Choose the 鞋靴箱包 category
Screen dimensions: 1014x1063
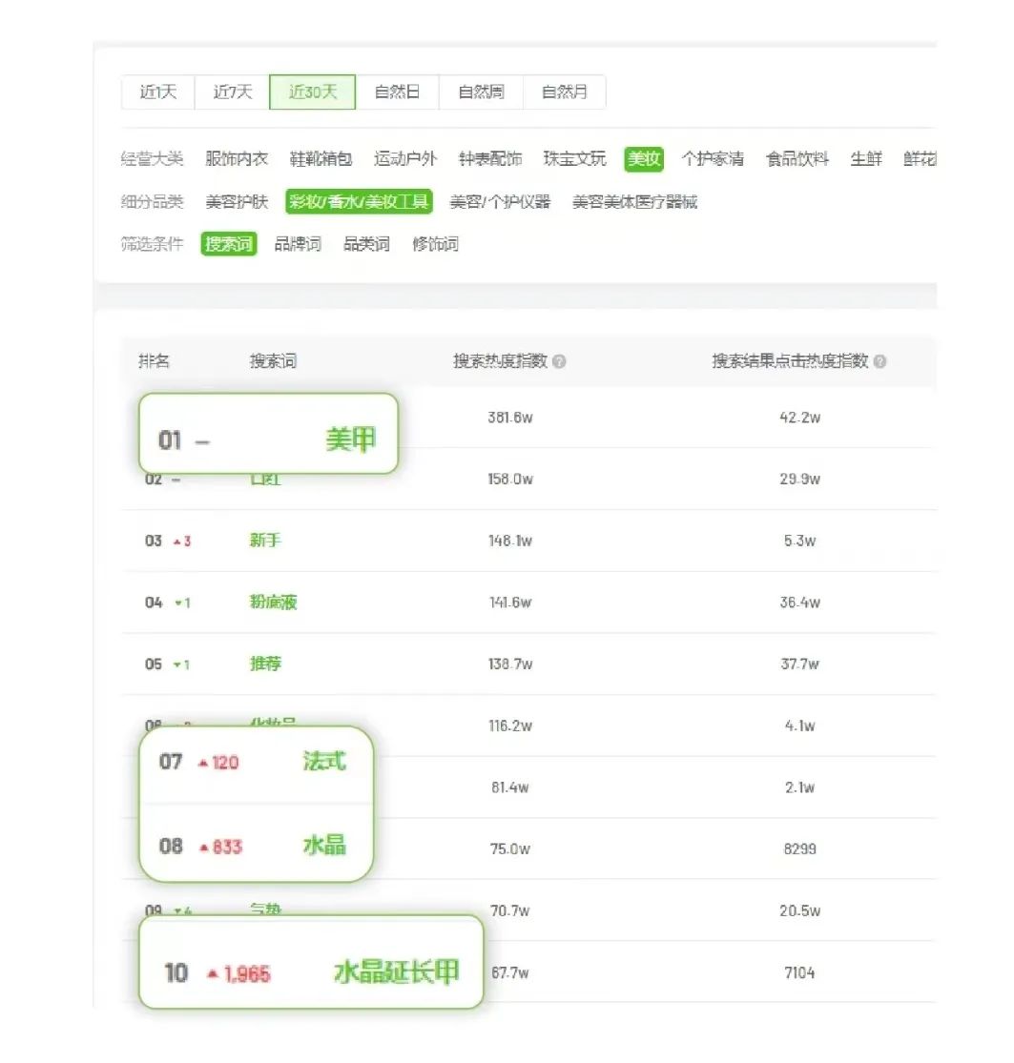pyautogui.click(x=321, y=158)
